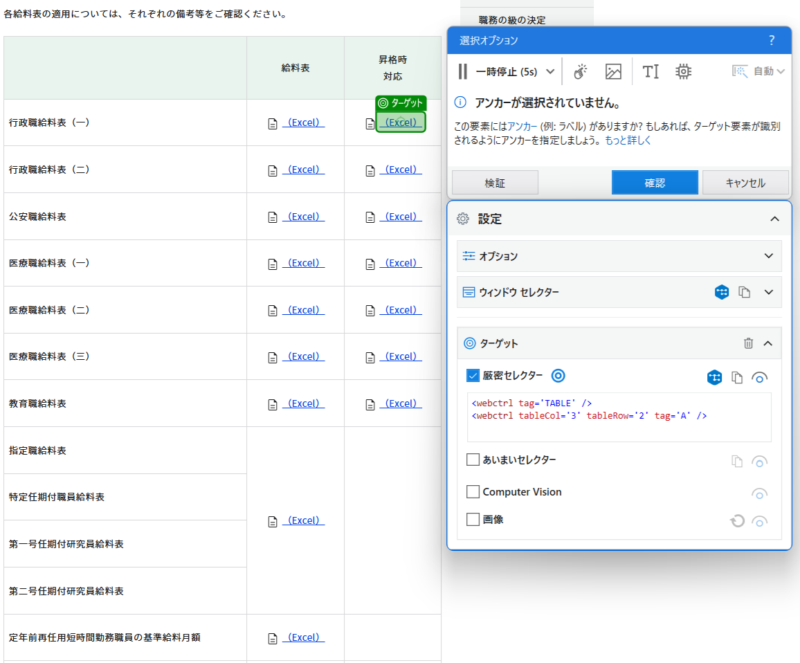Expand the ウィンドウ セレクター section chevron
Image resolution: width=800 pixels, height=663 pixels.
(768, 293)
